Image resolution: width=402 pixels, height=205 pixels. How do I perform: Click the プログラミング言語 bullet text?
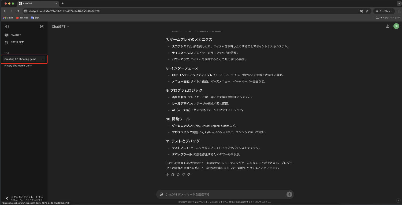tap(219, 132)
